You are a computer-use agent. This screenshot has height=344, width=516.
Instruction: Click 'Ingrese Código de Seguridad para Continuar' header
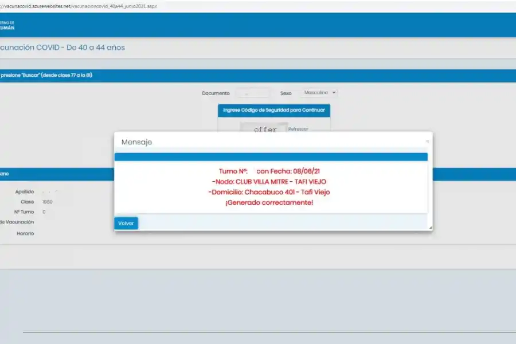[274, 110]
